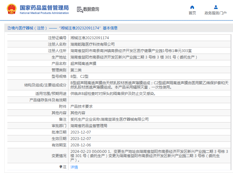Click the document icon beside 境内医疗器械

[9, 28]
